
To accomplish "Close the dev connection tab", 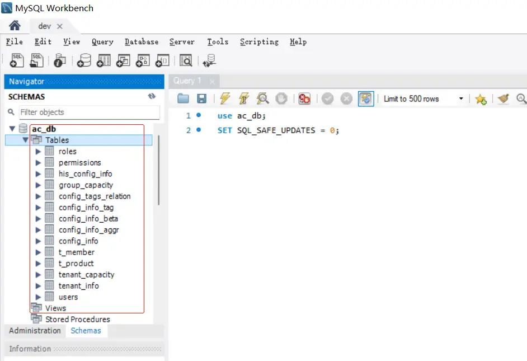I will click(x=60, y=26).
